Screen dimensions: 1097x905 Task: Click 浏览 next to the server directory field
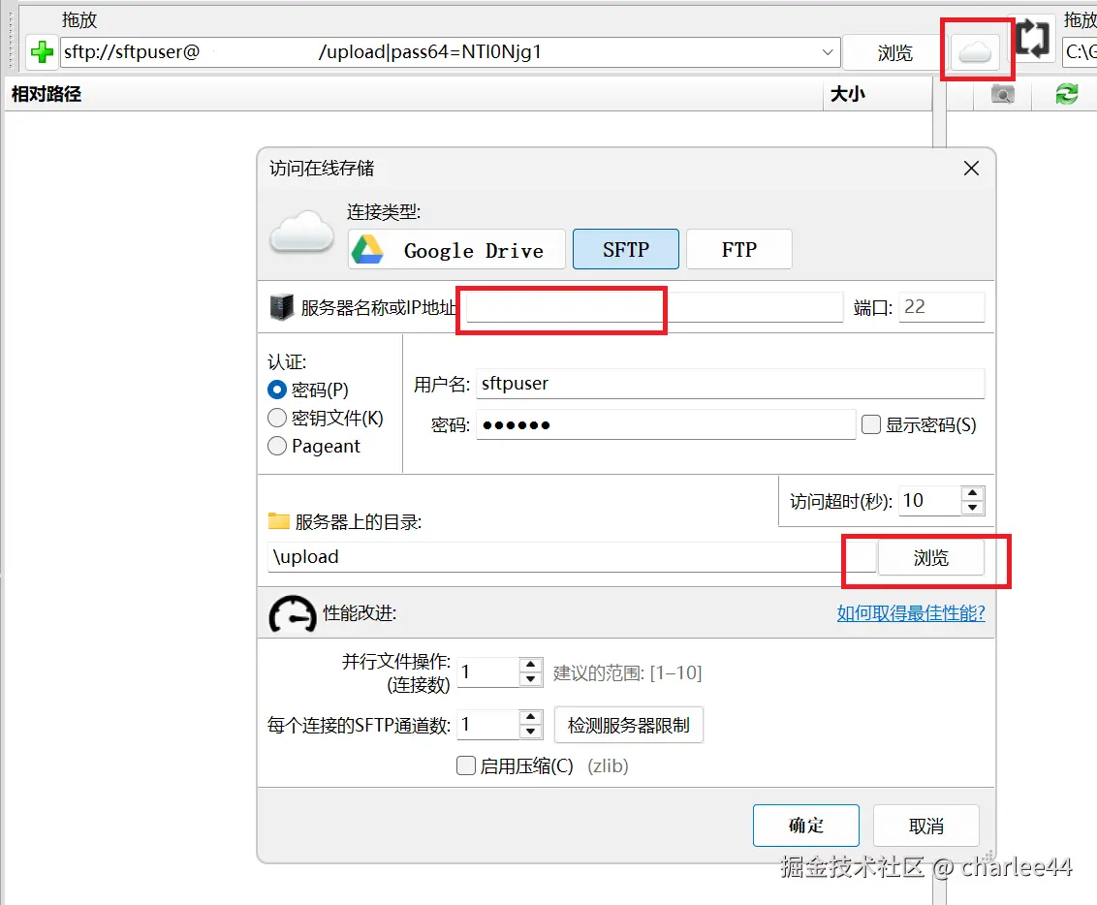[x=930, y=557]
